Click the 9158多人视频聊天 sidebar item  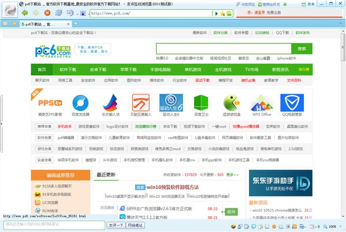(57, 186)
